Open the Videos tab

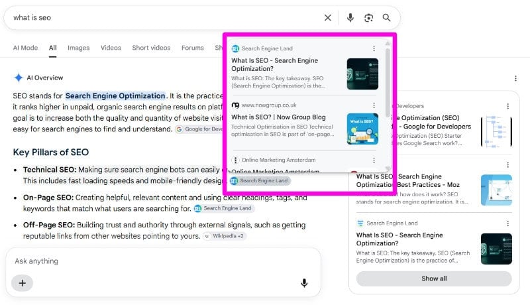pyautogui.click(x=111, y=48)
